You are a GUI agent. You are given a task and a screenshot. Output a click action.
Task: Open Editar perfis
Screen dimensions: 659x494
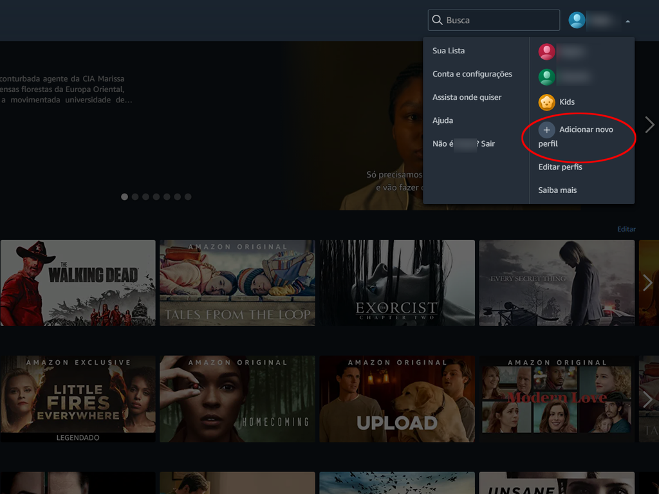coord(561,167)
